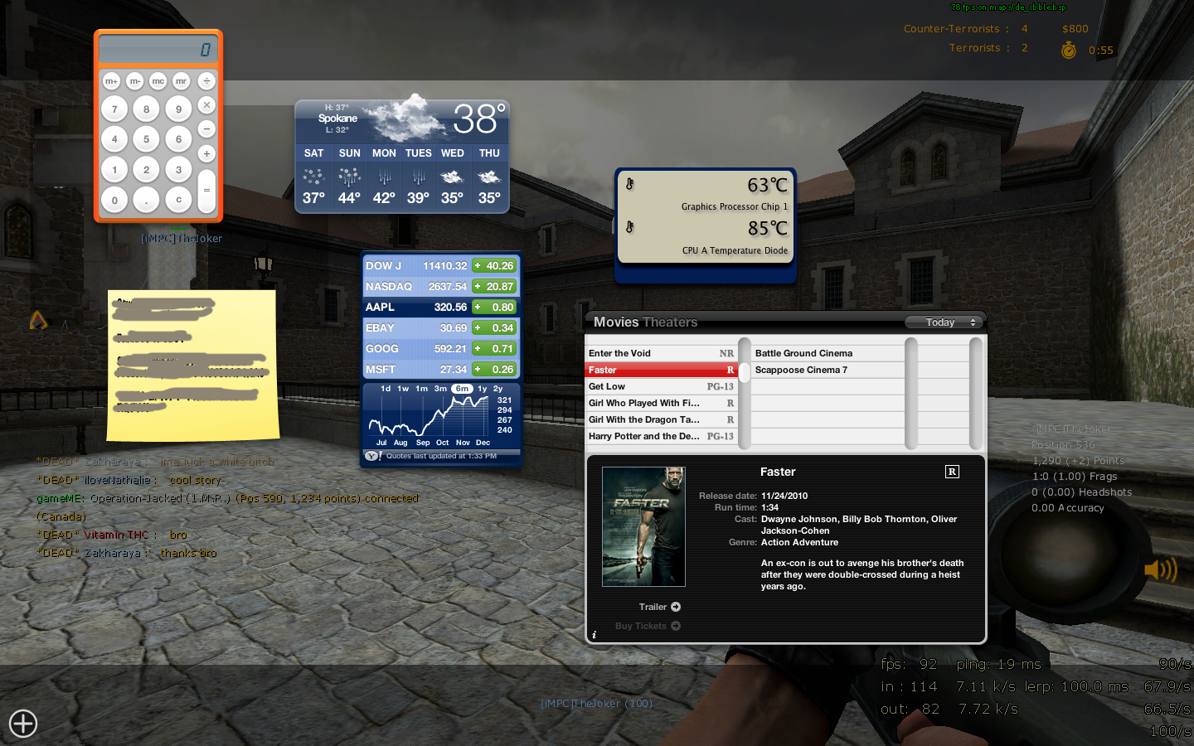Toggle AAPL change value +0.80
1194x746 pixels.
pyautogui.click(x=494, y=308)
